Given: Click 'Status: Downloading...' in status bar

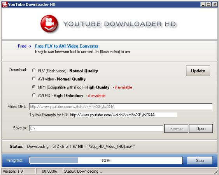Looking at the screenshot, I should [83, 171].
